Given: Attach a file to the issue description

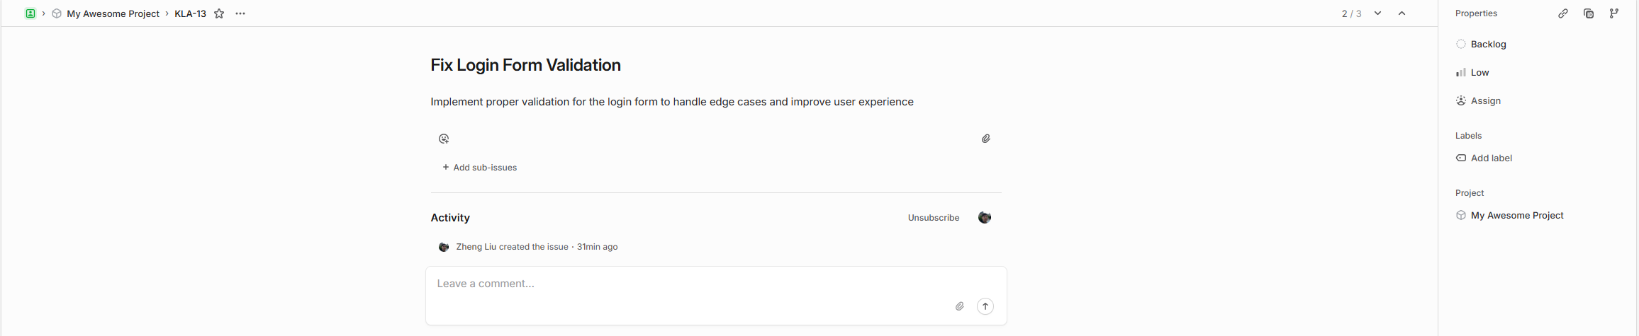Looking at the screenshot, I should [985, 139].
